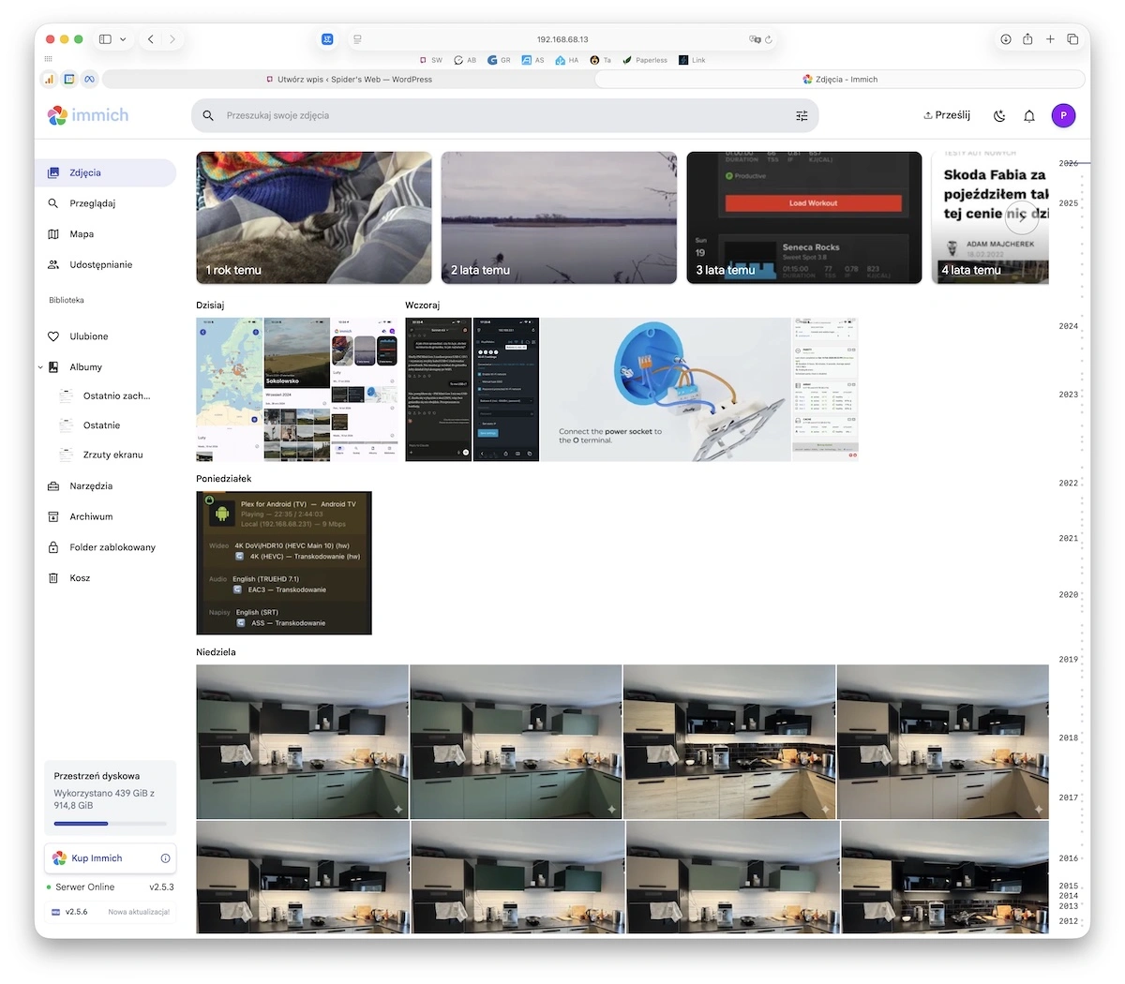Click the Immich logo
1125x984 pixels.
(x=88, y=115)
